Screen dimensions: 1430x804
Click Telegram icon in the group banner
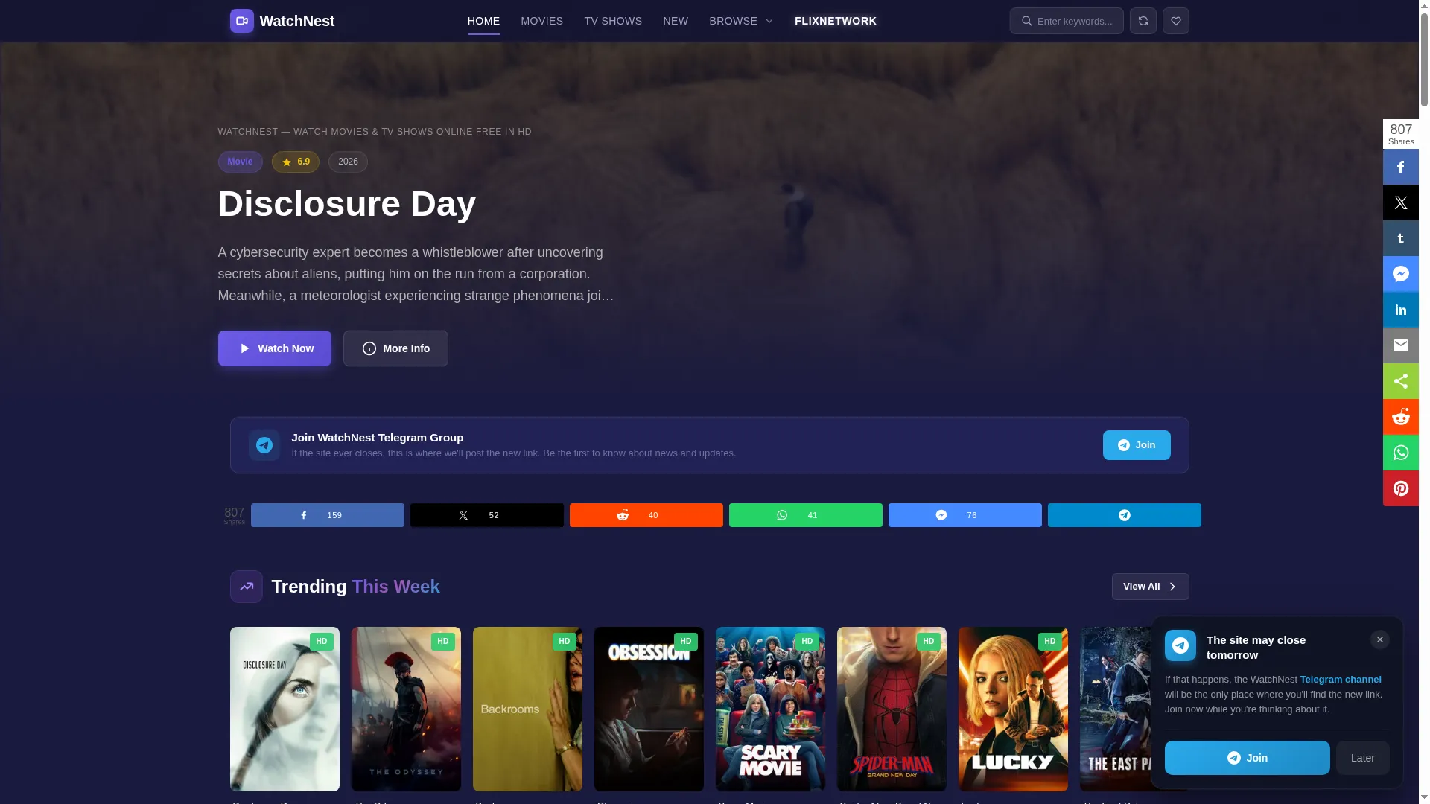pos(264,445)
